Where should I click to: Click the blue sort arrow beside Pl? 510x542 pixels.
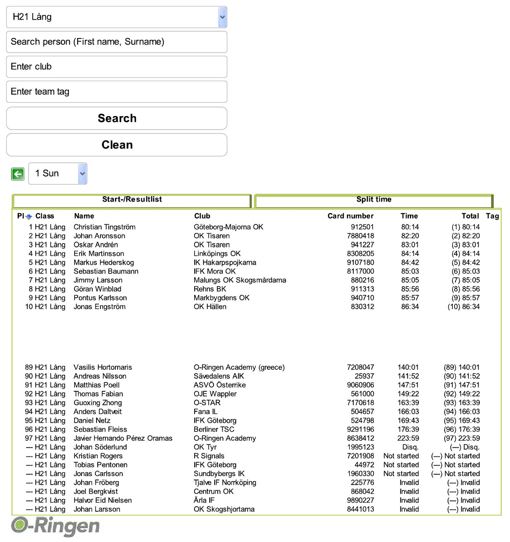click(x=29, y=217)
